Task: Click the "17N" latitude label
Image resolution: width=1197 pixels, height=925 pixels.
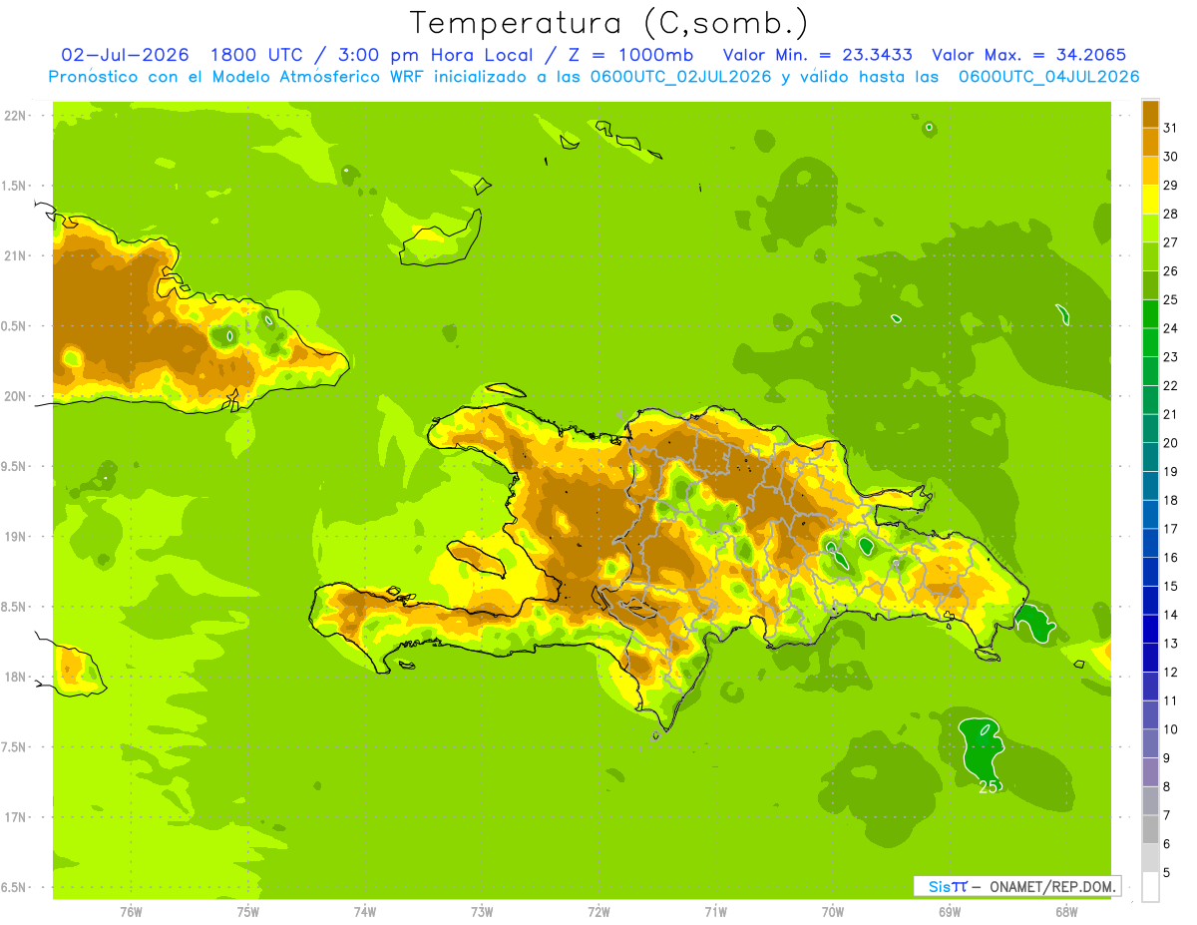Action: click(15, 817)
